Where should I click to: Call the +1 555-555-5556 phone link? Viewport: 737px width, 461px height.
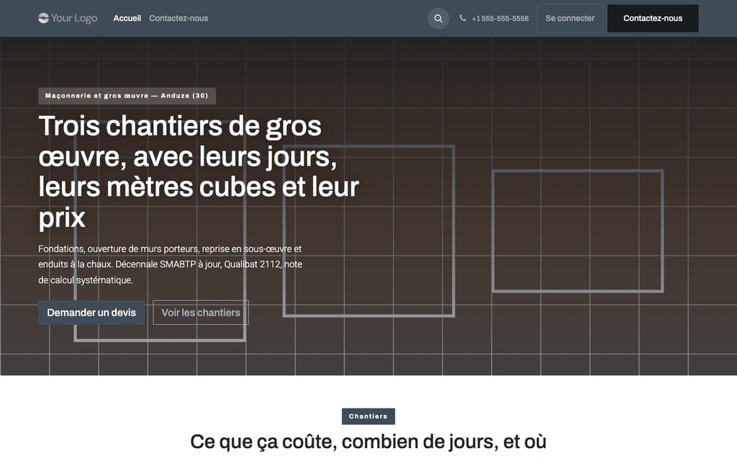click(x=500, y=18)
